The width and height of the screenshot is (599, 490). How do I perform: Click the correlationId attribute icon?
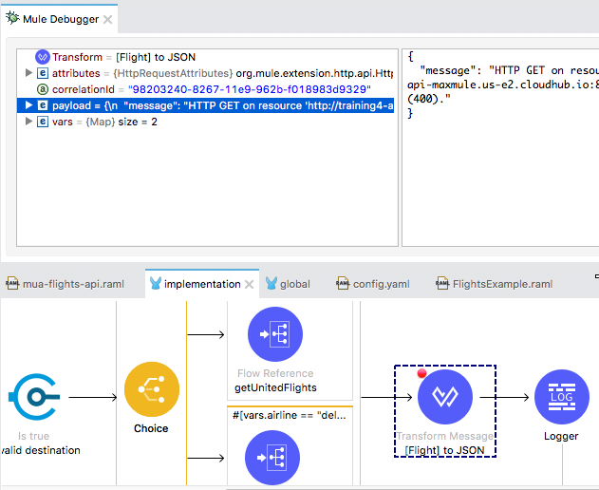(x=43, y=89)
